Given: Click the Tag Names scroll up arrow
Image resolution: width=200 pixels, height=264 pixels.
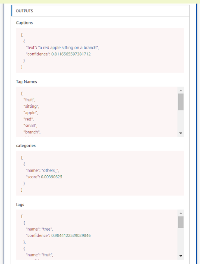Looking at the screenshot, I should 181,90.
